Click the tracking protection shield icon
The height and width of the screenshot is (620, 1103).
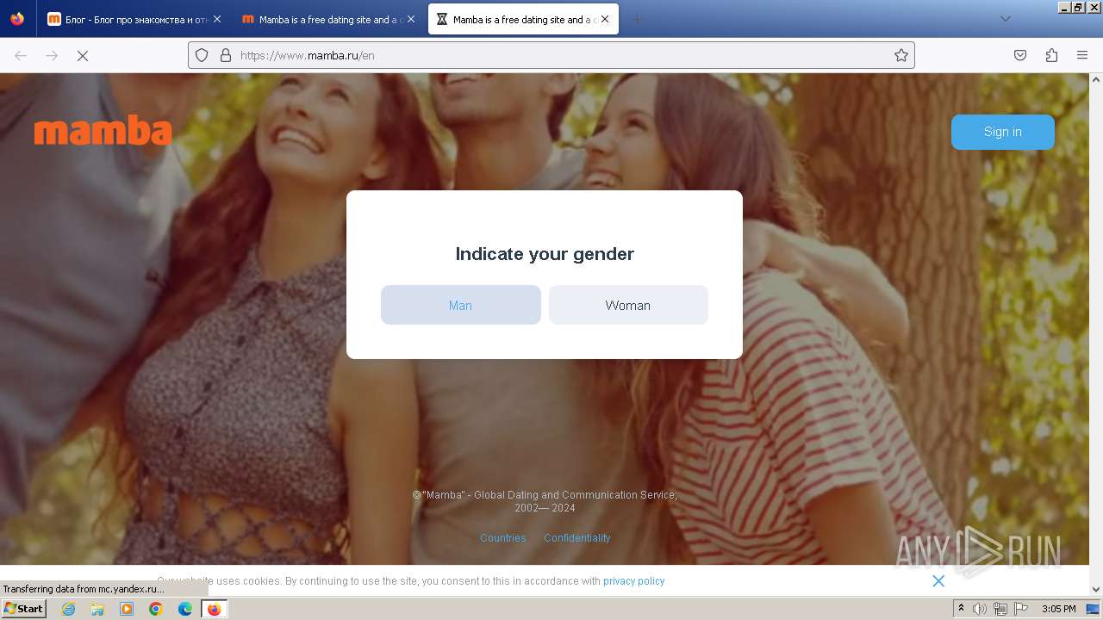pyautogui.click(x=202, y=55)
